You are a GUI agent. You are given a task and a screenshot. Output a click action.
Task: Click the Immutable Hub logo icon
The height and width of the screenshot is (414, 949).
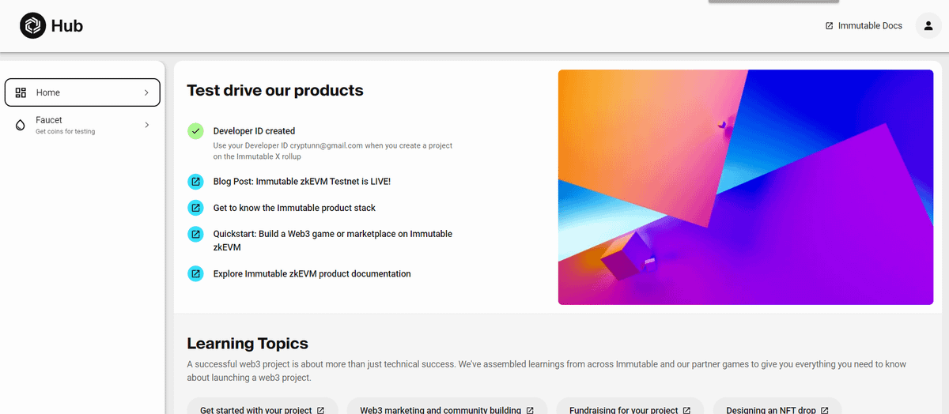coord(32,26)
